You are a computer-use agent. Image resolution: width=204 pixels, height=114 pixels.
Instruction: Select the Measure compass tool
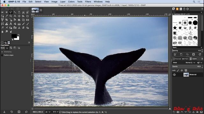[x=15, y=16]
